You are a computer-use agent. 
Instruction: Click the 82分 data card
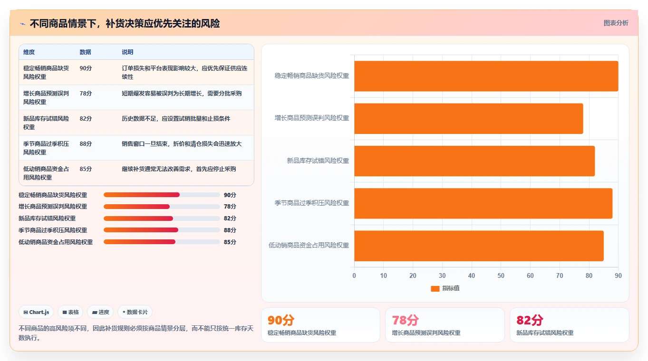click(x=570, y=325)
